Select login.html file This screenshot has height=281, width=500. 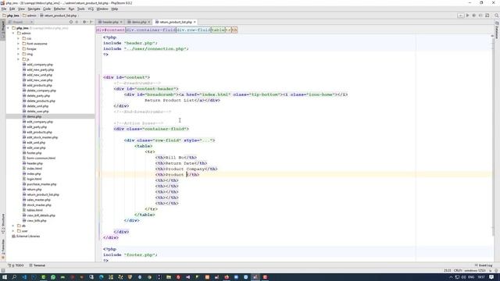(x=34, y=179)
